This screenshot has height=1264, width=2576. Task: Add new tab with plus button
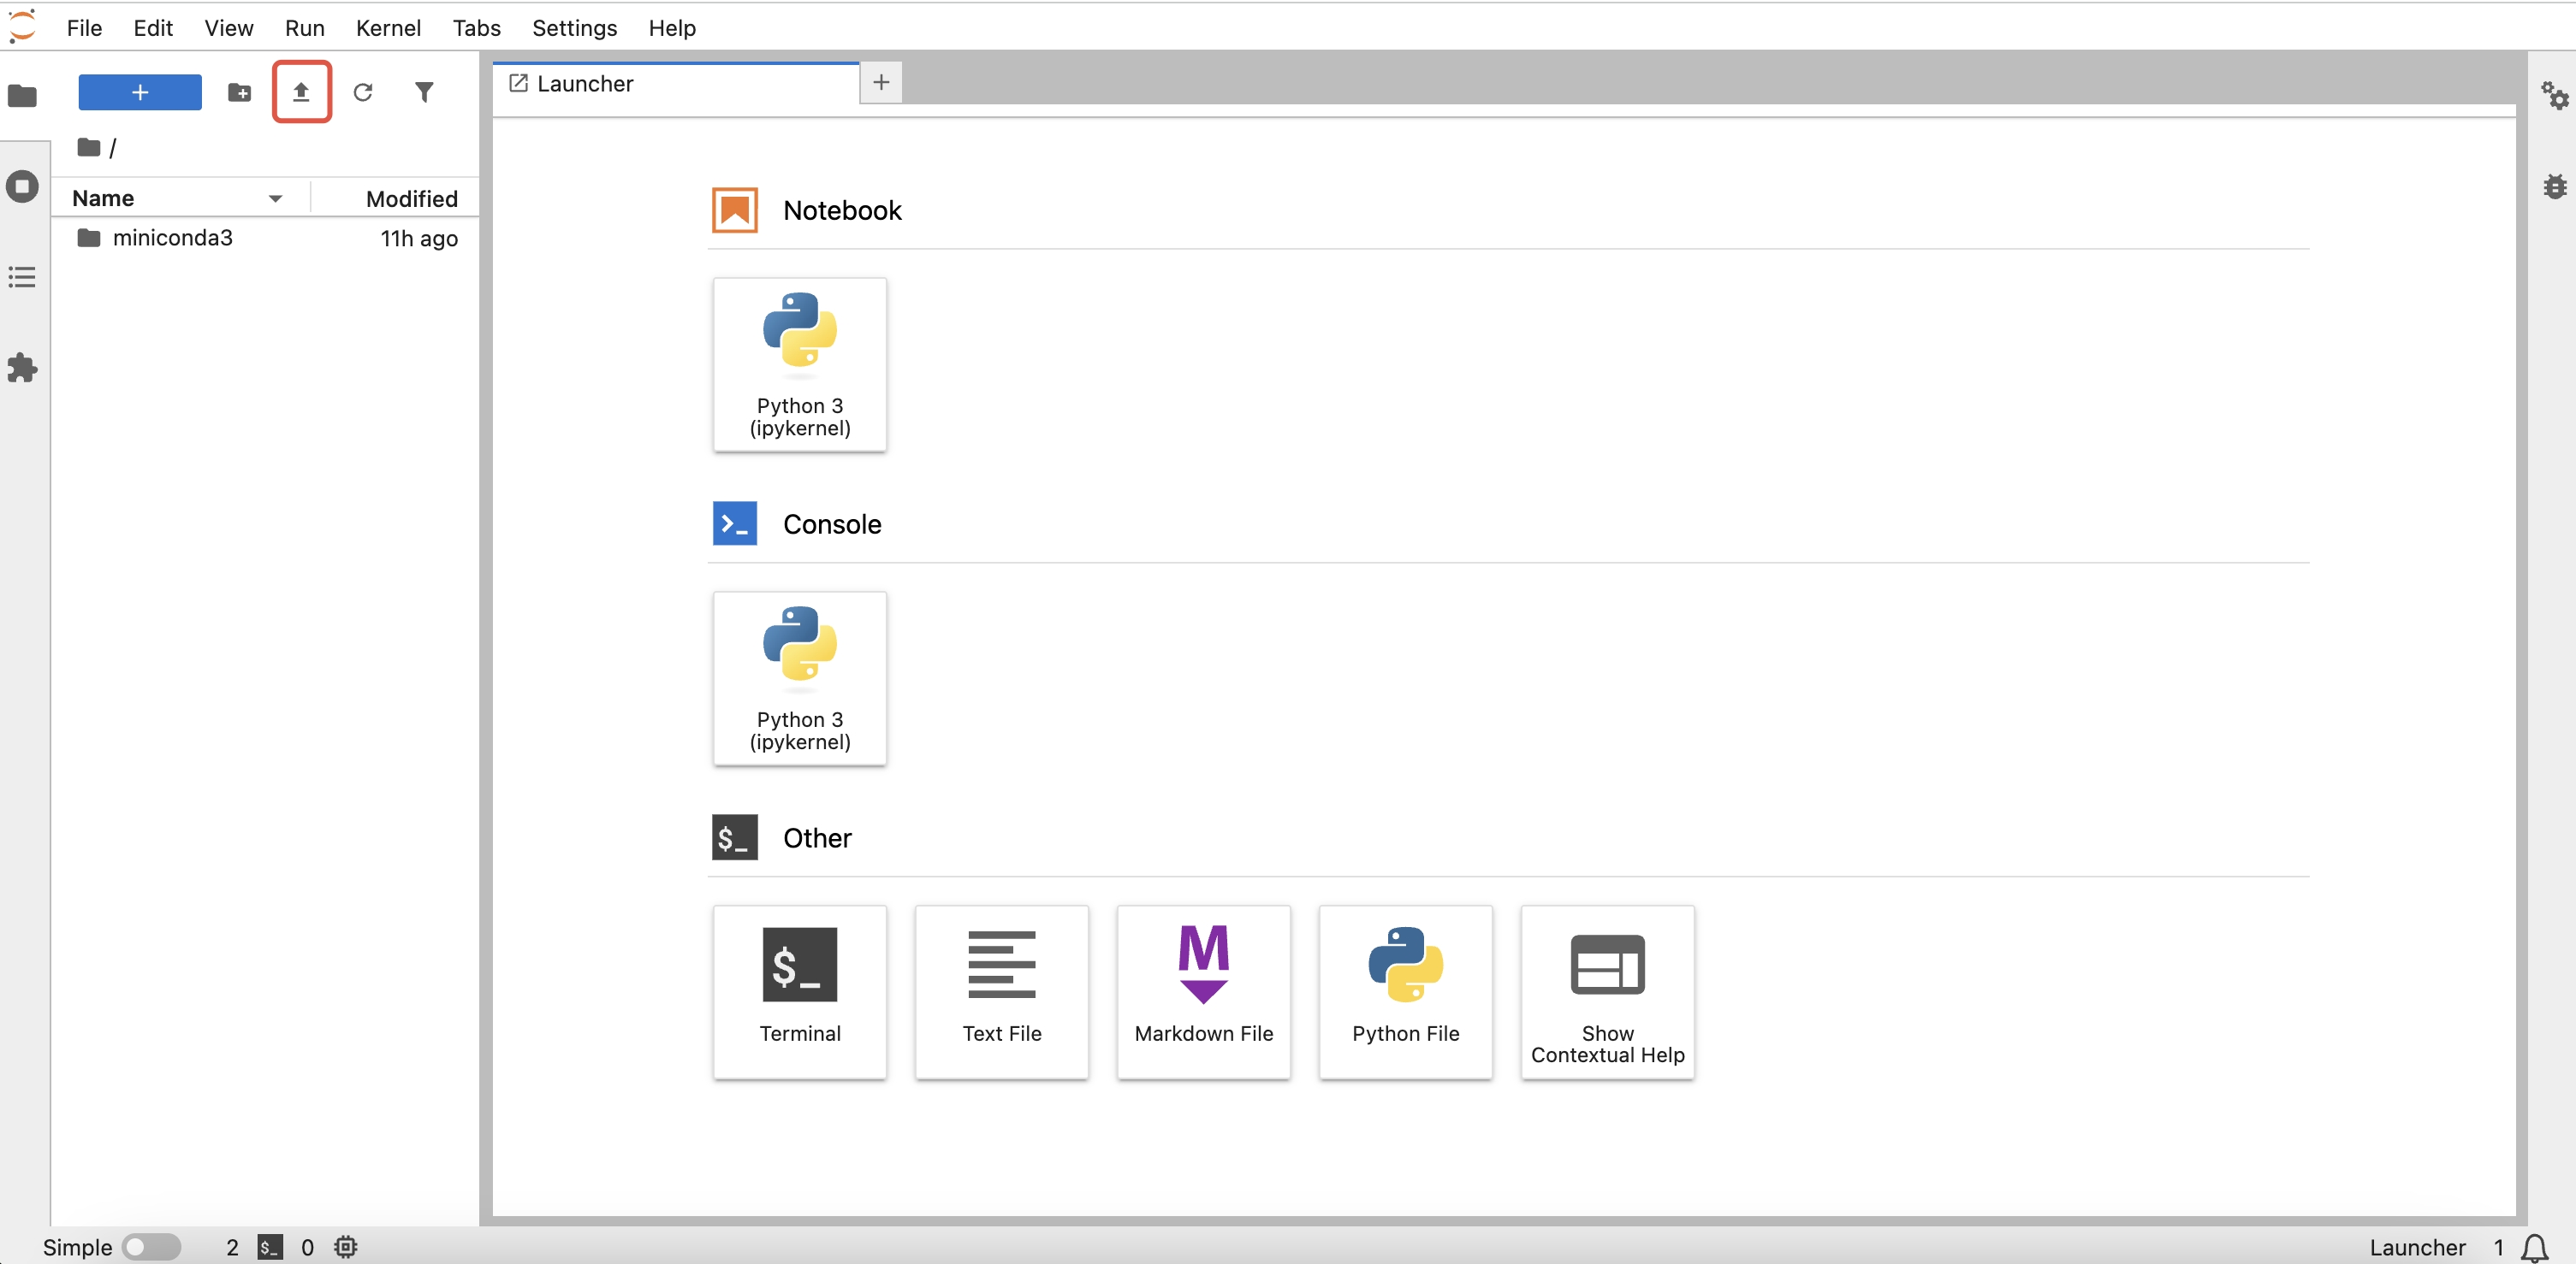[x=880, y=83]
